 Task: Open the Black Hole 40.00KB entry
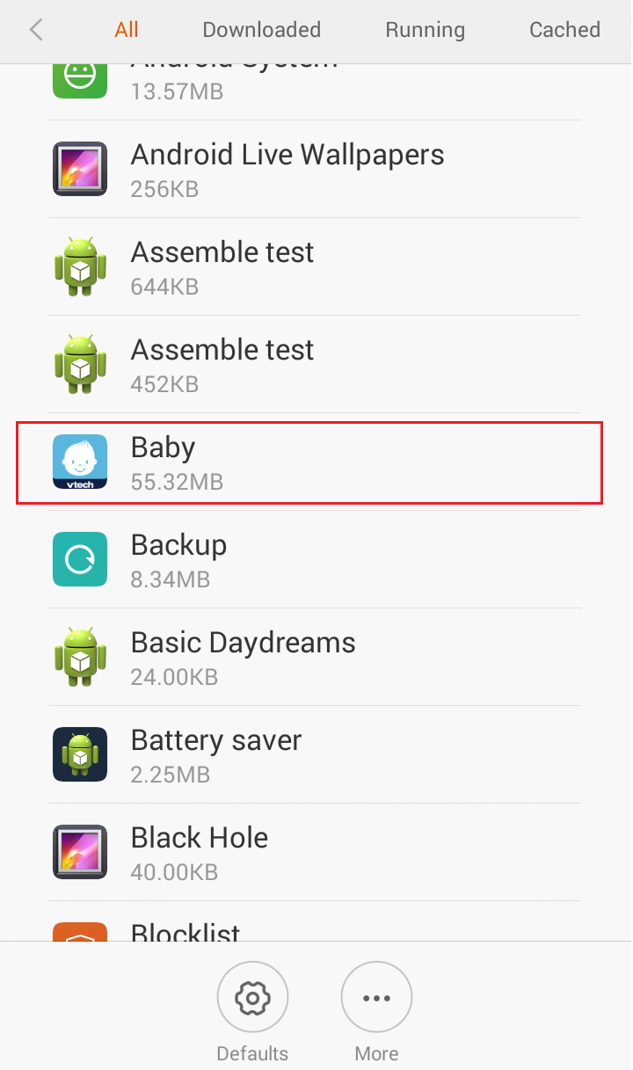point(316,852)
